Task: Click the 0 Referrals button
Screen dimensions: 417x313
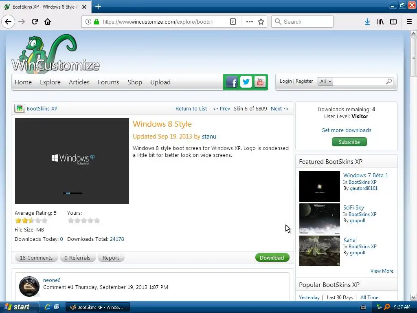Action: (x=77, y=258)
